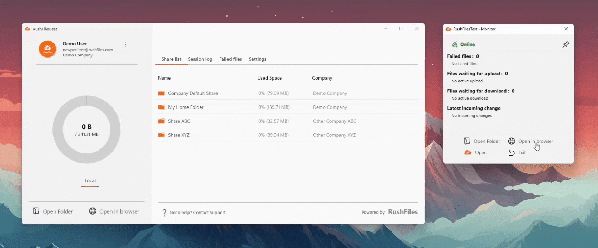Open the Session log tab

click(x=200, y=59)
